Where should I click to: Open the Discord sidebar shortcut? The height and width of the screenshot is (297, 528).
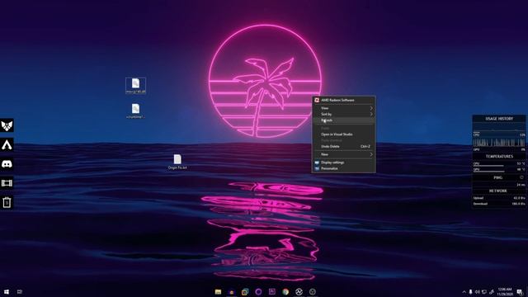[7, 164]
